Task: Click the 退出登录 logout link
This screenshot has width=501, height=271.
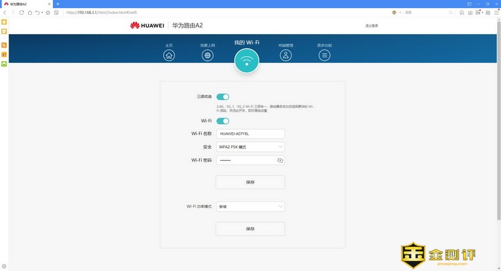Action: point(371,25)
